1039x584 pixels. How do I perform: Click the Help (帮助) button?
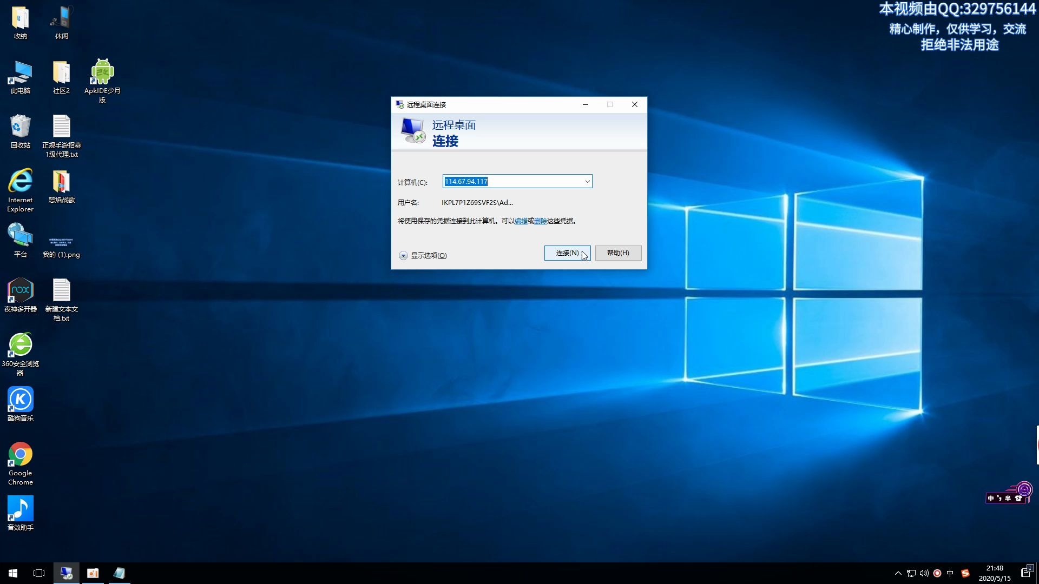(618, 253)
